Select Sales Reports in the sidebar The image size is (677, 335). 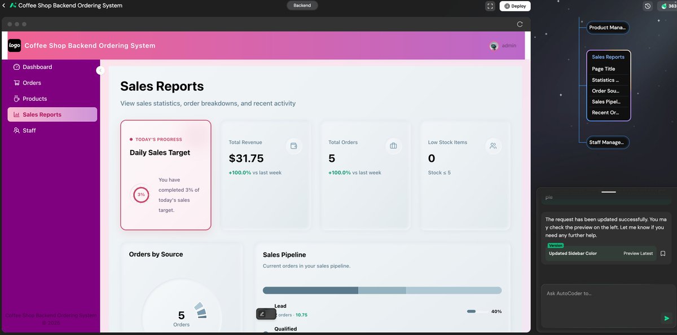point(52,114)
